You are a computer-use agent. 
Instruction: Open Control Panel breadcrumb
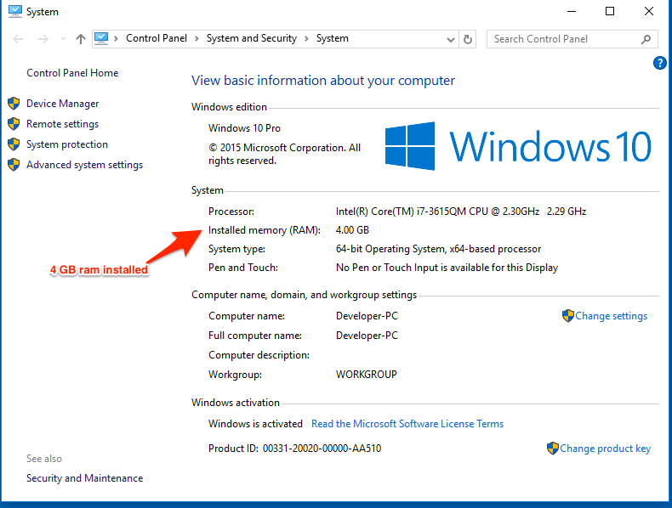coord(157,38)
